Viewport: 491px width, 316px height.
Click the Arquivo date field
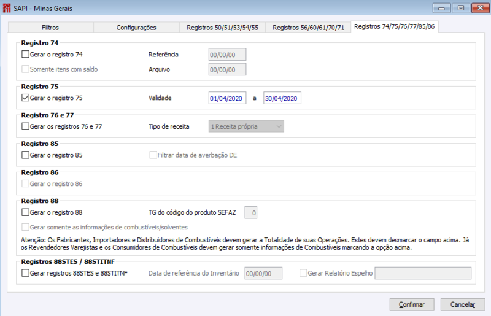click(227, 69)
